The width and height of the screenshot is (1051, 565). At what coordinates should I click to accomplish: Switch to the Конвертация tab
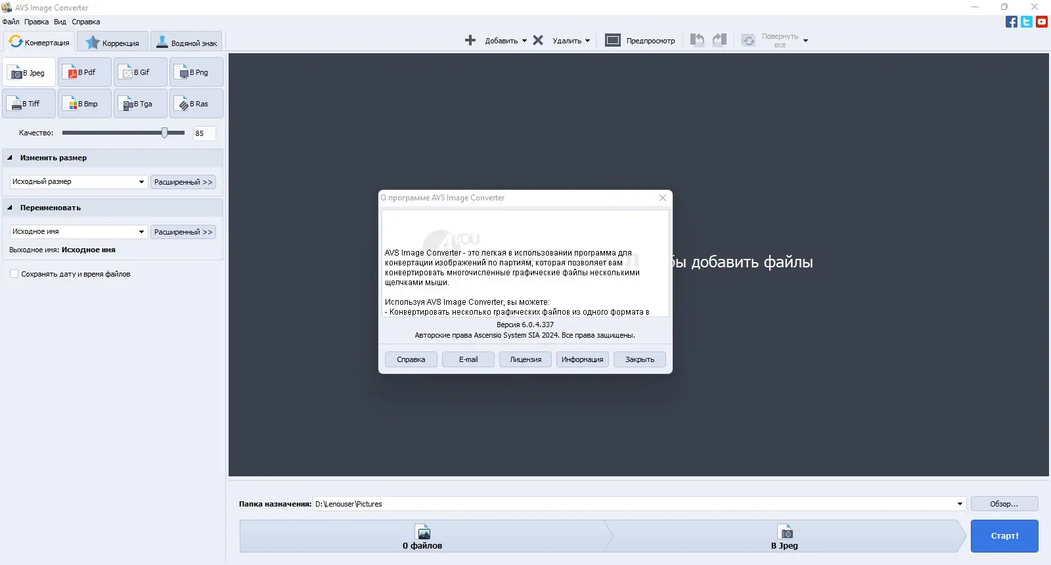coord(39,42)
